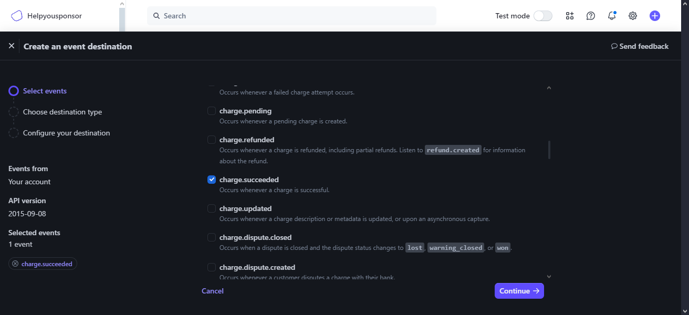689x315 pixels.
Task: Click the Choose destination type step circle
Action: 14,112
